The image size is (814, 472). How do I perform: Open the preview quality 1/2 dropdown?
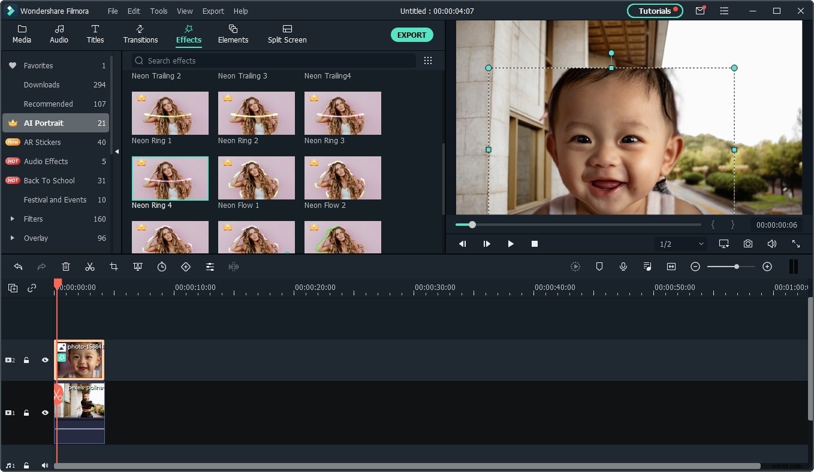click(x=681, y=244)
